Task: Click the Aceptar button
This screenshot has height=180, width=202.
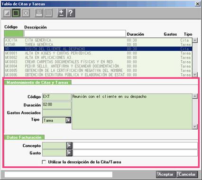Action: [166, 174]
